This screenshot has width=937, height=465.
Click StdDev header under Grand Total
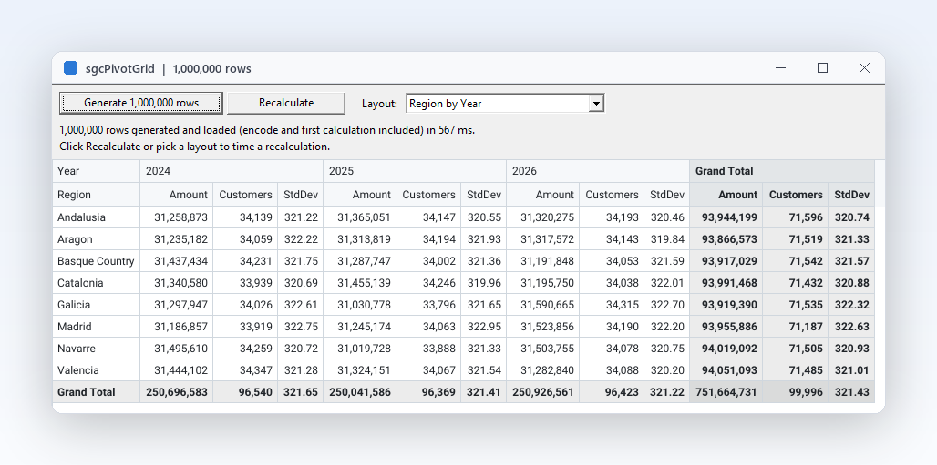[851, 195]
